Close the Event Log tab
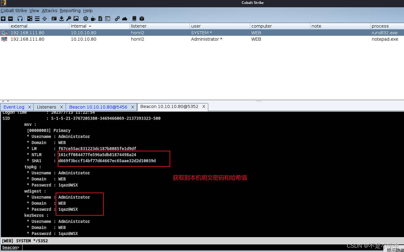 pos(29,107)
